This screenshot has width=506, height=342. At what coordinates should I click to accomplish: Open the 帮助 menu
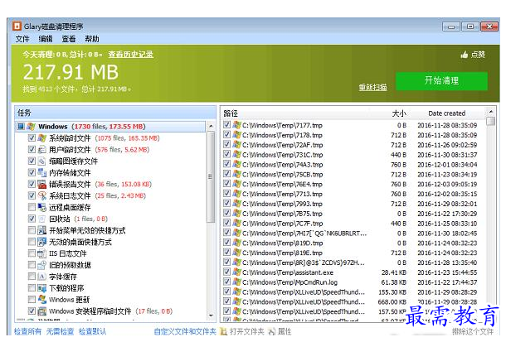(92, 39)
